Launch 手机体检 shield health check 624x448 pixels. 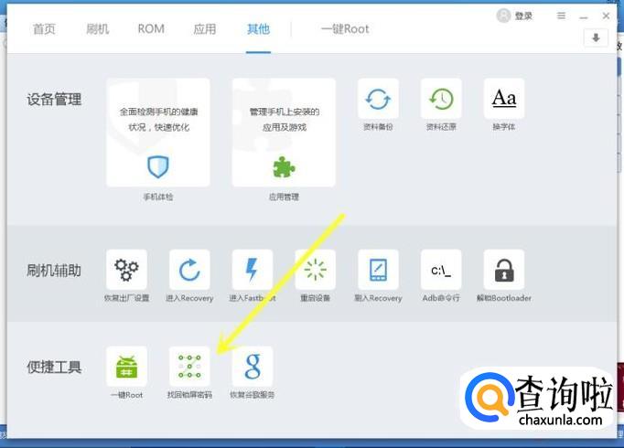pos(158,133)
